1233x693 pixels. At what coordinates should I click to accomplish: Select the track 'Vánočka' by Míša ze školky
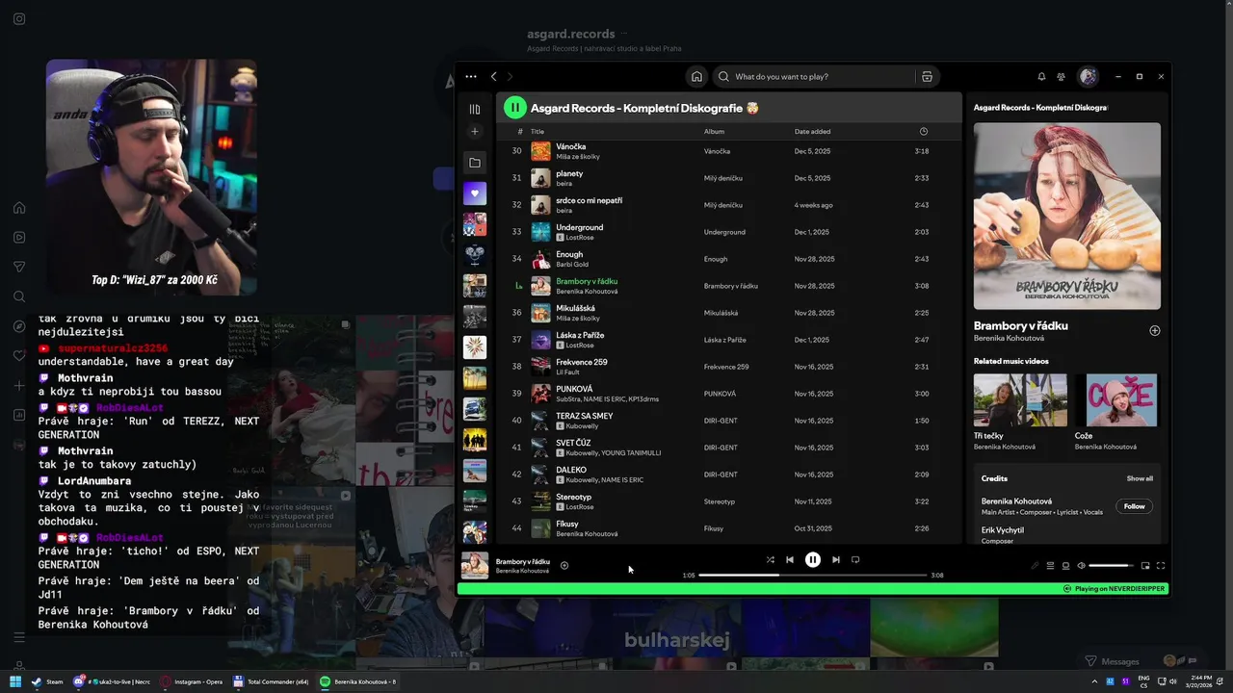click(570, 146)
